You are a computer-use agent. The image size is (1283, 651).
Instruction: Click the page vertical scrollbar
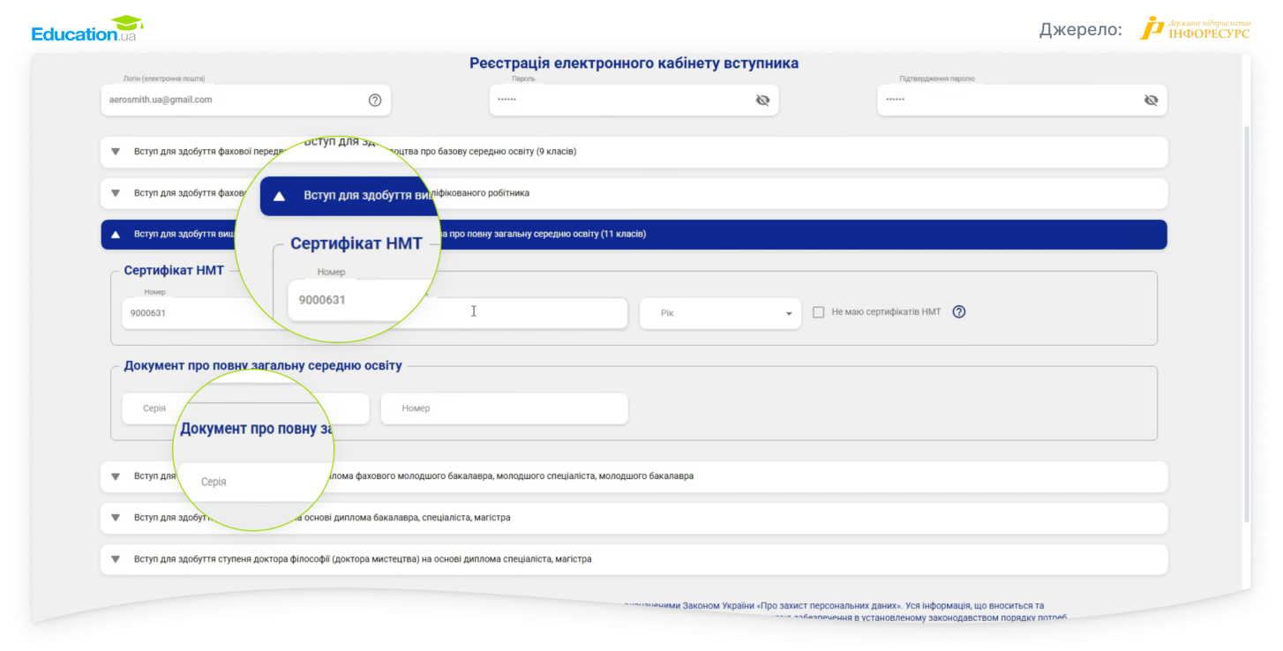click(1246, 325)
